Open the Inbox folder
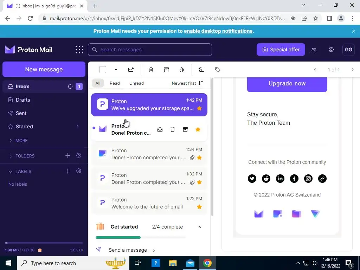 (x=44, y=86)
